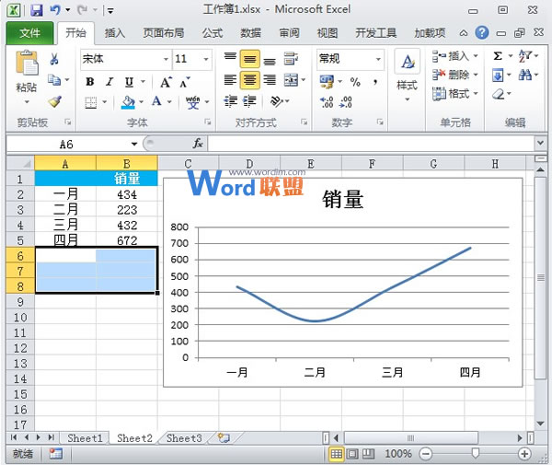Cut selection with the scissors icon
The image size is (552, 465).
pos(54,59)
